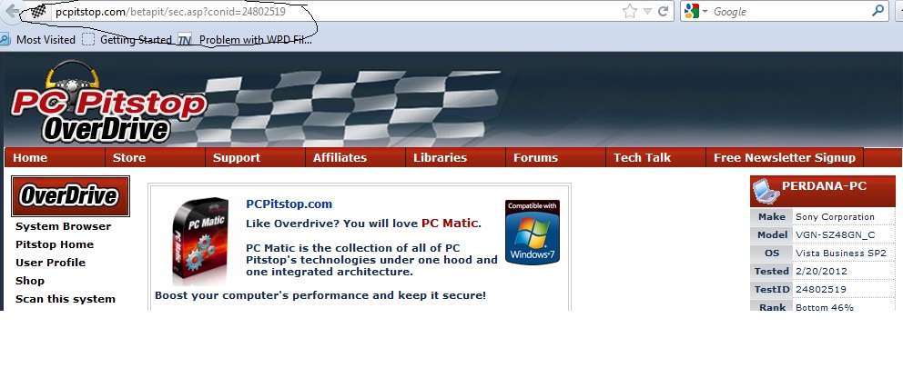
Task: Click the laptop icon beside PERDANA-PC
Action: [x=766, y=192]
